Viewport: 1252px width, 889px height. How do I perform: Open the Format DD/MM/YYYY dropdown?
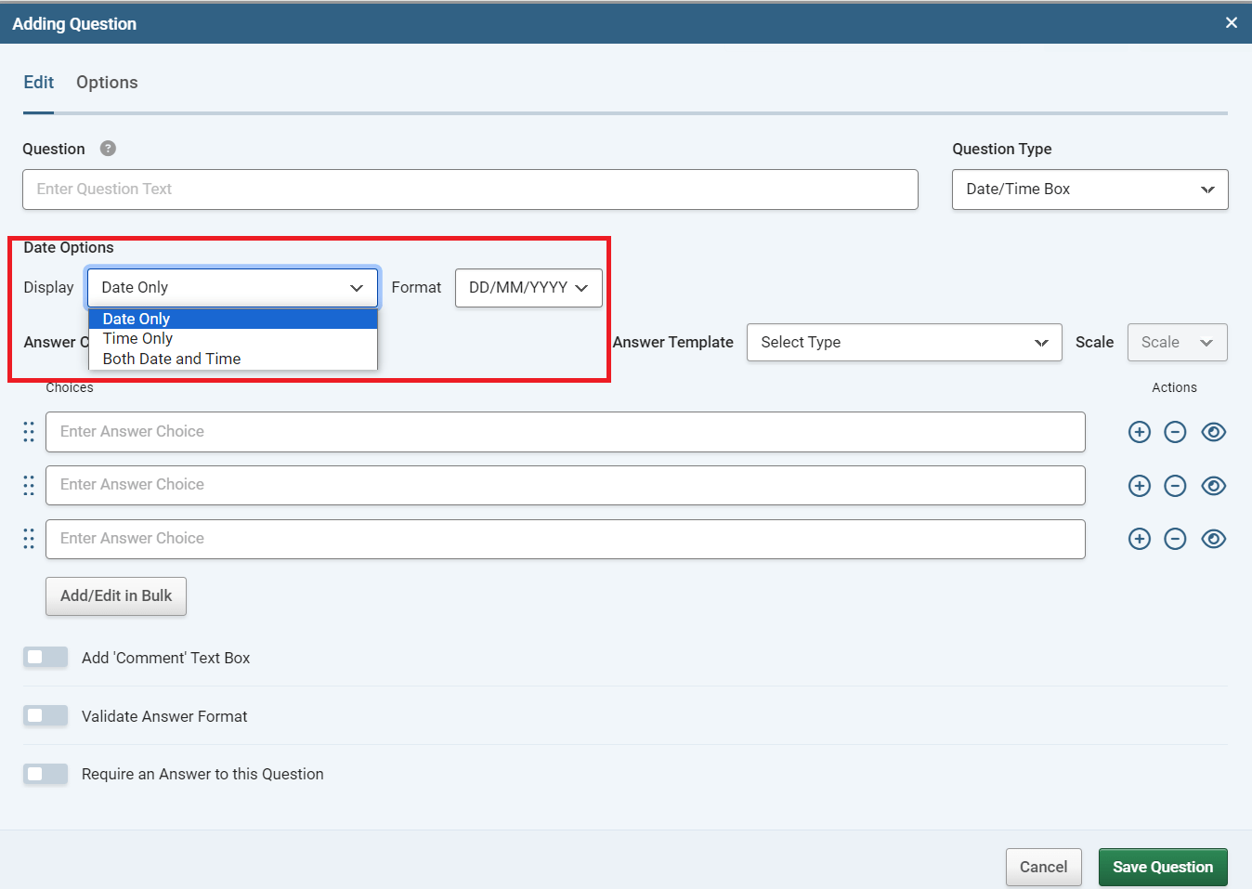(x=528, y=288)
